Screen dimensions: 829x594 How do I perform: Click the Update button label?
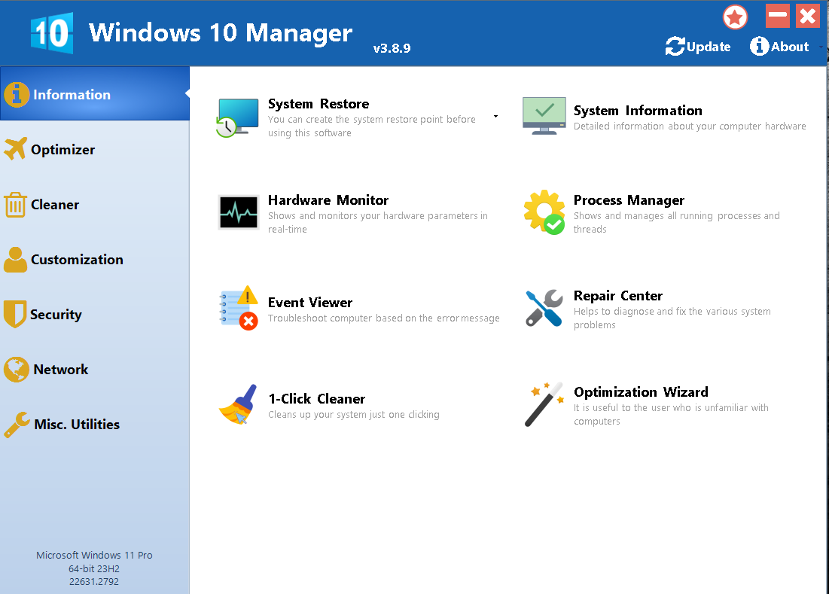pos(709,47)
